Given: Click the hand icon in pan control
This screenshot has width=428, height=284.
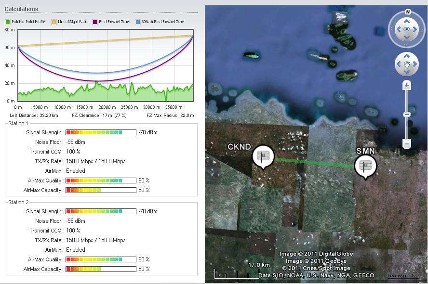Looking at the screenshot, I should click(x=407, y=65).
